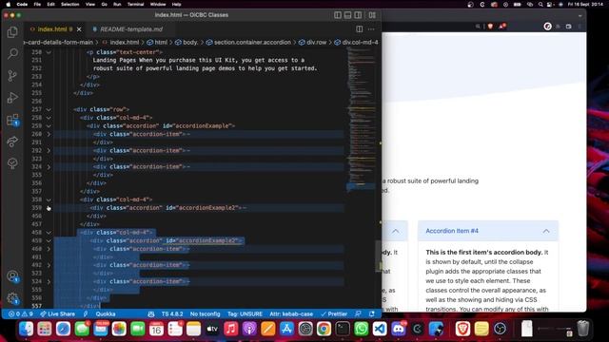Viewport: 609px width, 342px height.
Task: Toggle Primary Side Bar layout button
Action: click(x=338, y=15)
